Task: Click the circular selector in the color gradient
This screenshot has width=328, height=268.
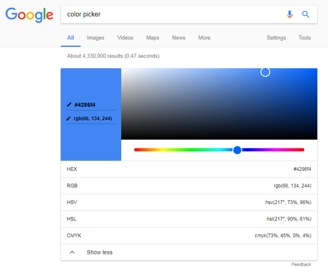Action: [265, 72]
